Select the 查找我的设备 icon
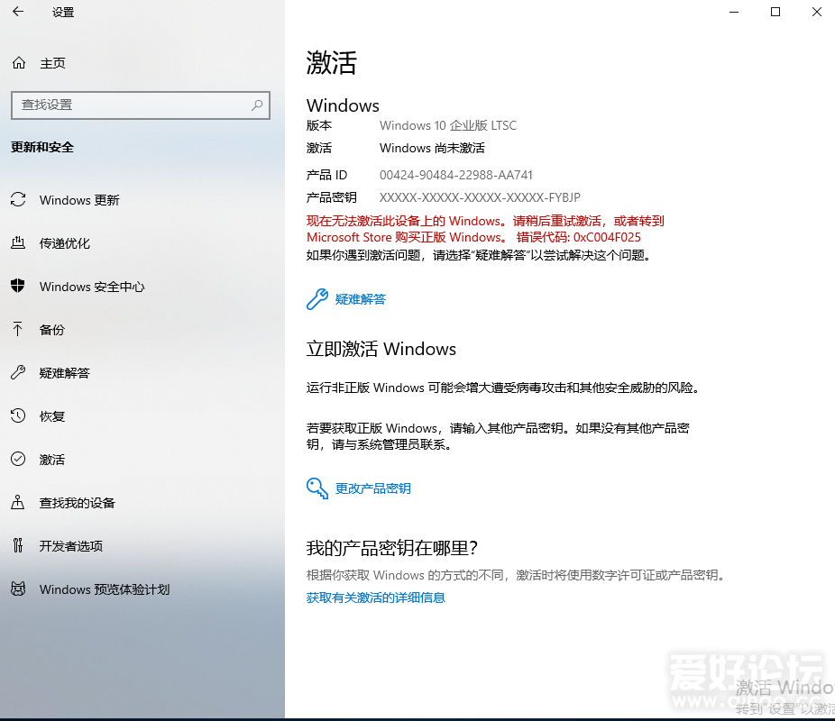This screenshot has height=721, width=835. coord(19,503)
